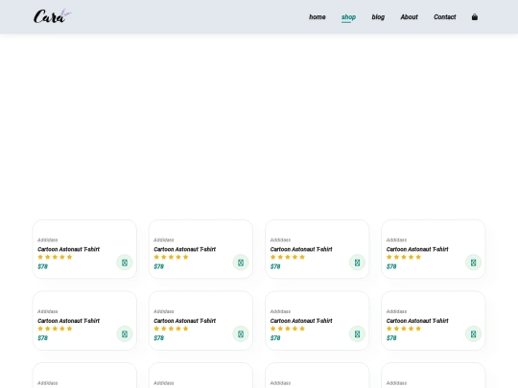This screenshot has height=388, width=518.
Task: Open the About page
Action: [x=409, y=17]
